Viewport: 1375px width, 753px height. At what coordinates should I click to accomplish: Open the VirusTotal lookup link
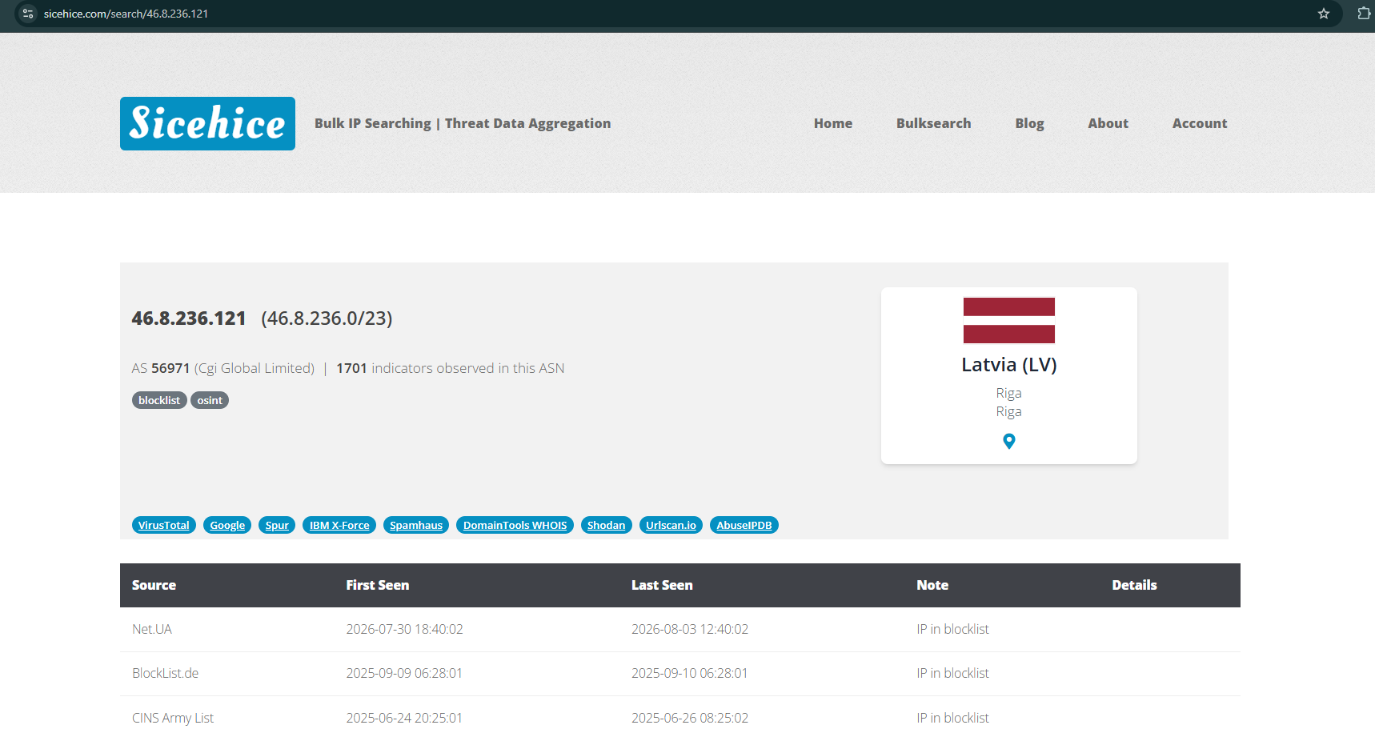164,525
